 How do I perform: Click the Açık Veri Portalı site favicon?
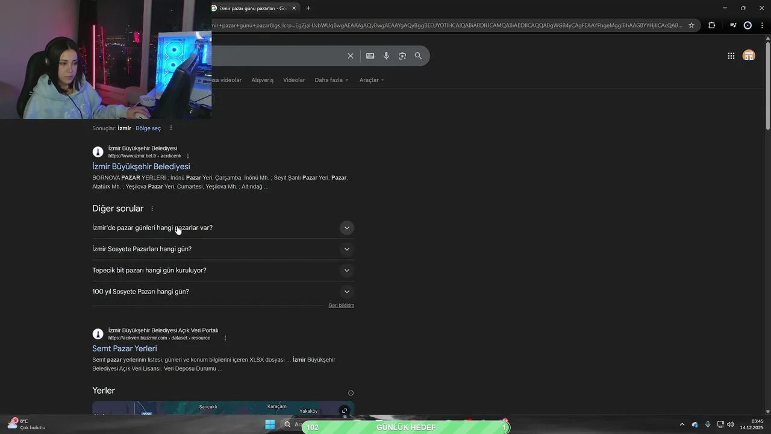(x=98, y=334)
